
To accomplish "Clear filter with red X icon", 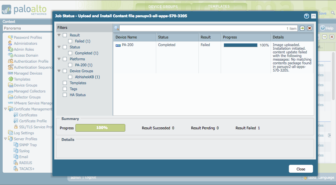I will coord(309,28).
